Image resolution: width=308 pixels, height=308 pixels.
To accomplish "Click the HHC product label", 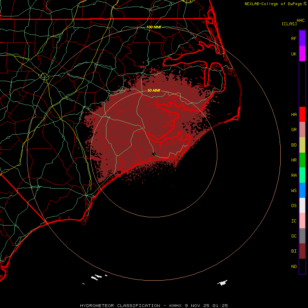I will point(300,21).
